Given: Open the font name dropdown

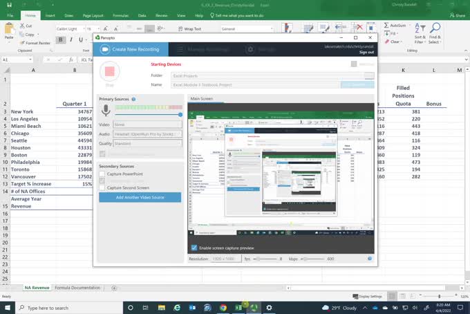Looking at the screenshot, I should coord(84,29).
